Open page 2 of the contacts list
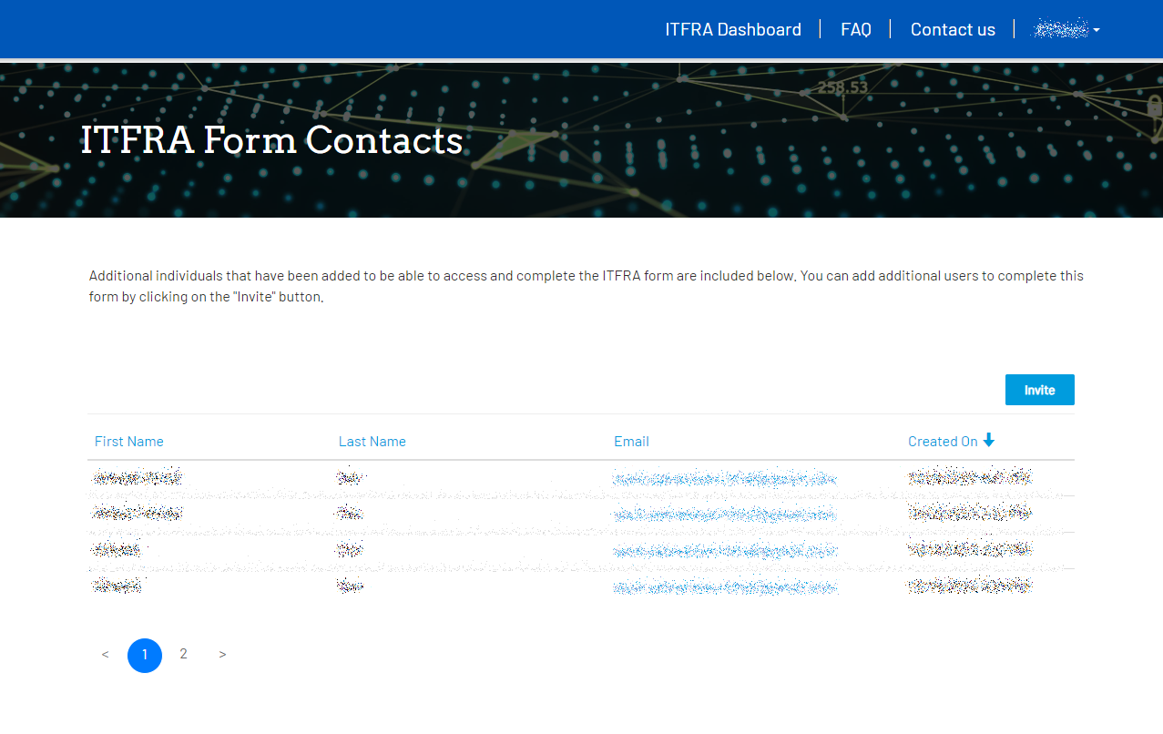The image size is (1163, 734). pyautogui.click(x=183, y=654)
